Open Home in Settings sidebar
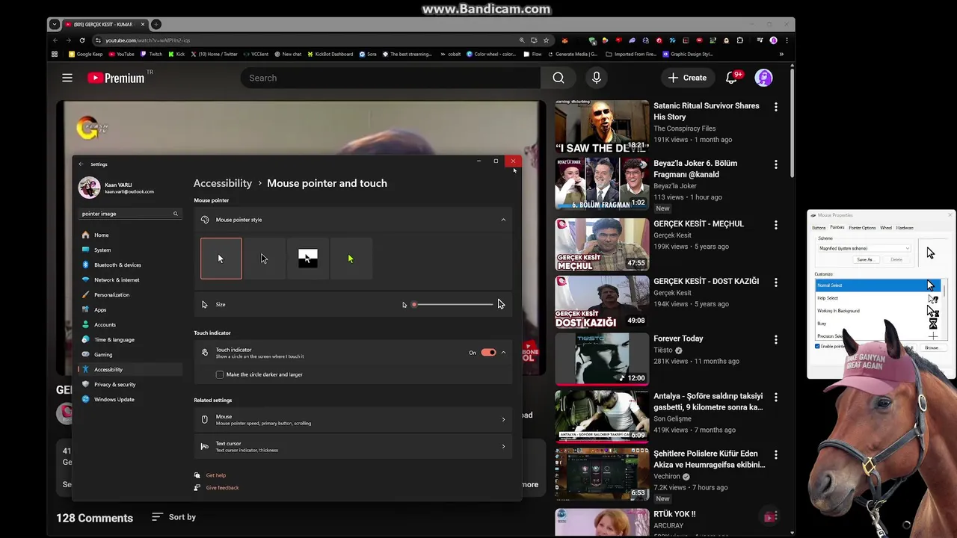The image size is (957, 538). (130, 235)
